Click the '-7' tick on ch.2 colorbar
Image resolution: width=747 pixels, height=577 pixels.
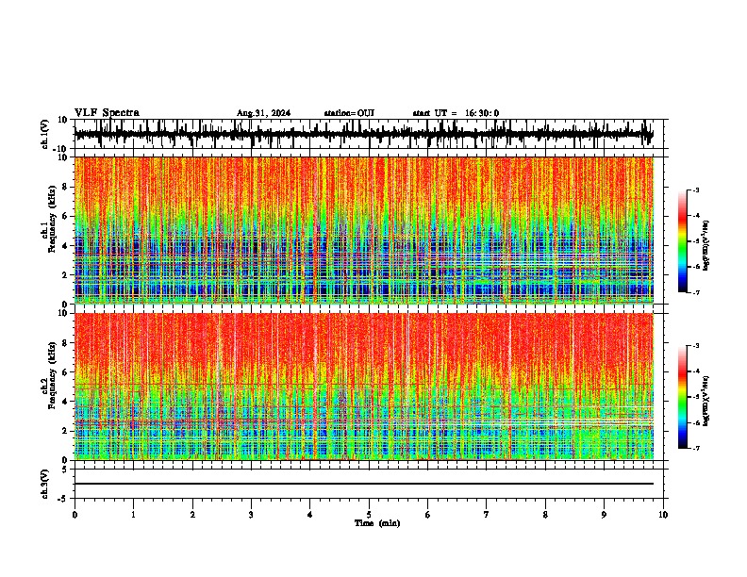click(x=695, y=448)
